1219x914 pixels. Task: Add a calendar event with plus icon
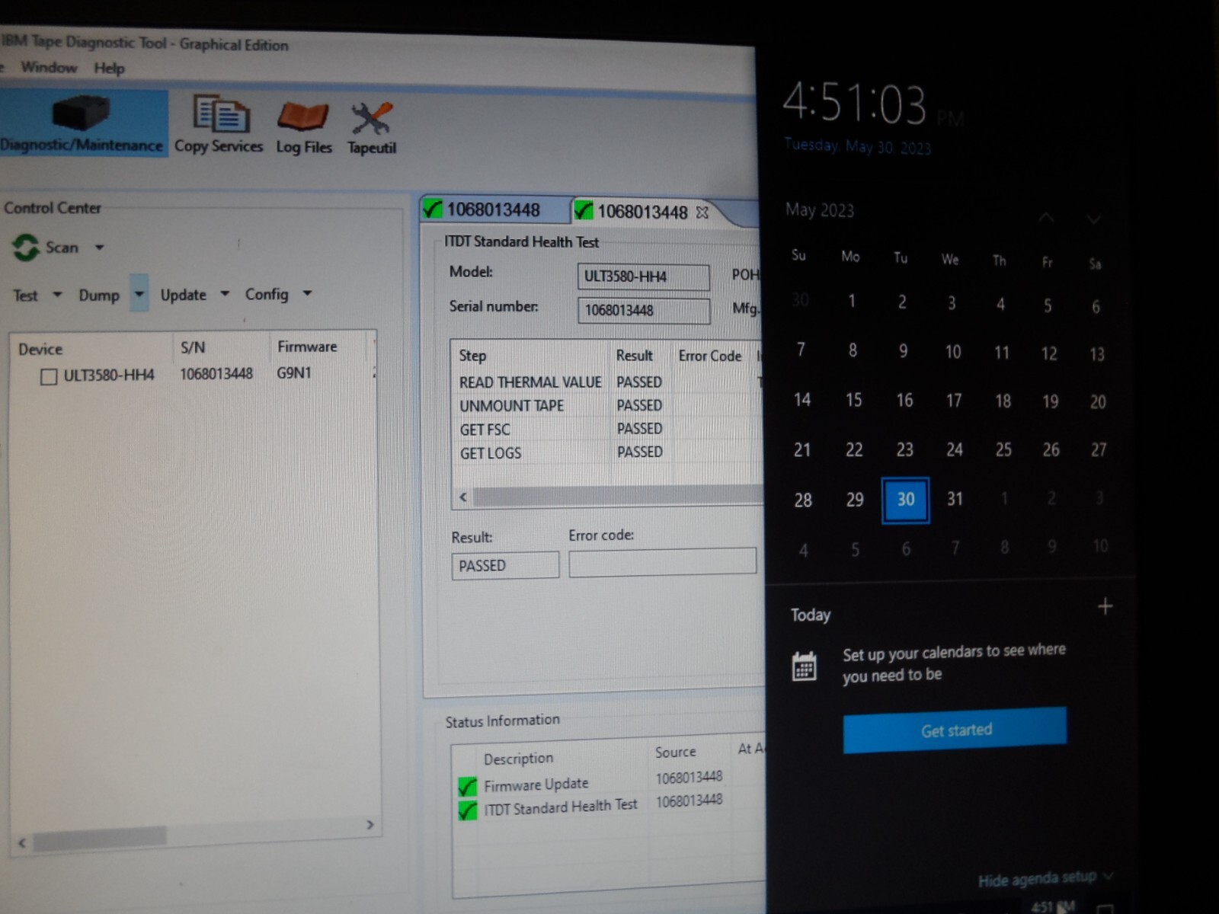coord(1105,607)
